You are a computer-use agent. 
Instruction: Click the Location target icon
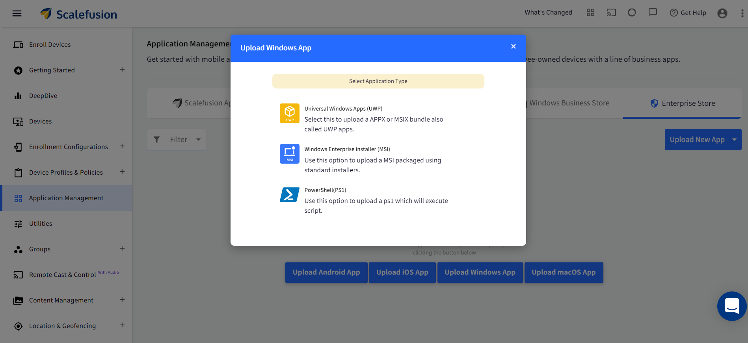[x=18, y=326]
